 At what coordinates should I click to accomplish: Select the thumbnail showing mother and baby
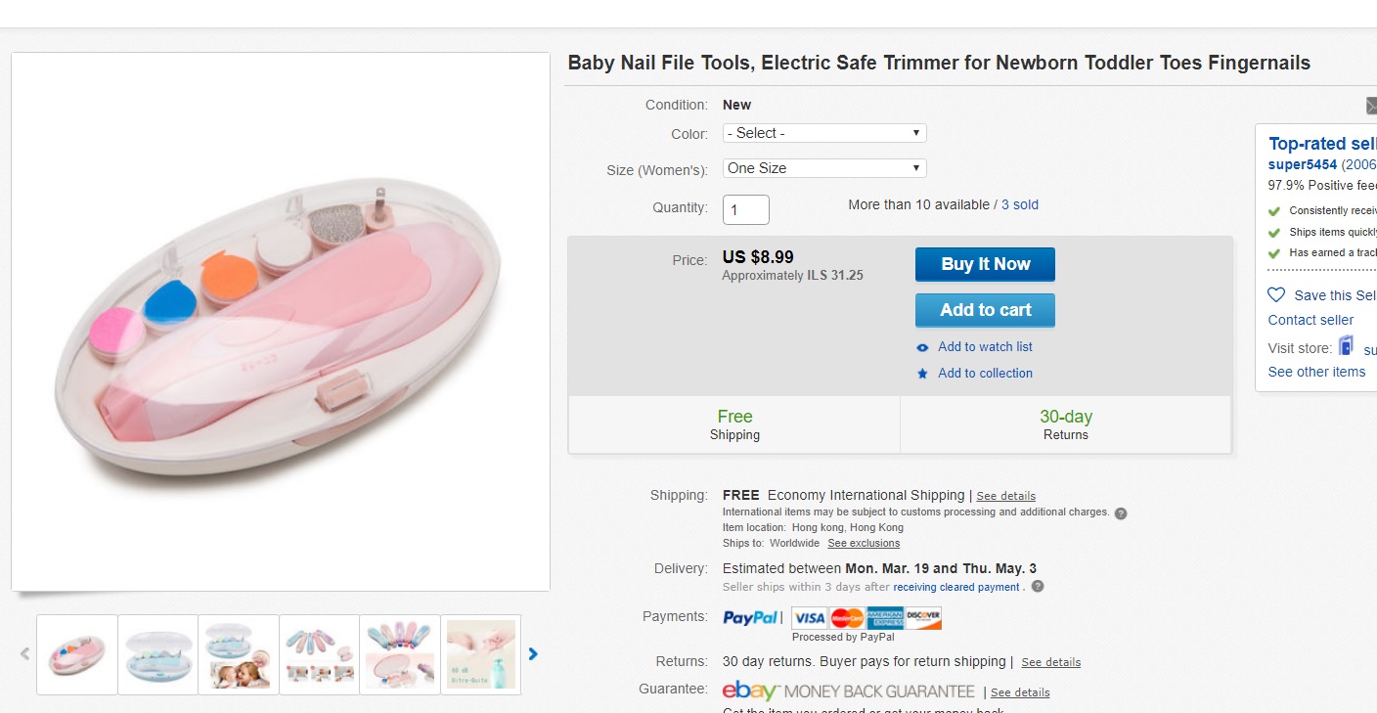click(239, 654)
